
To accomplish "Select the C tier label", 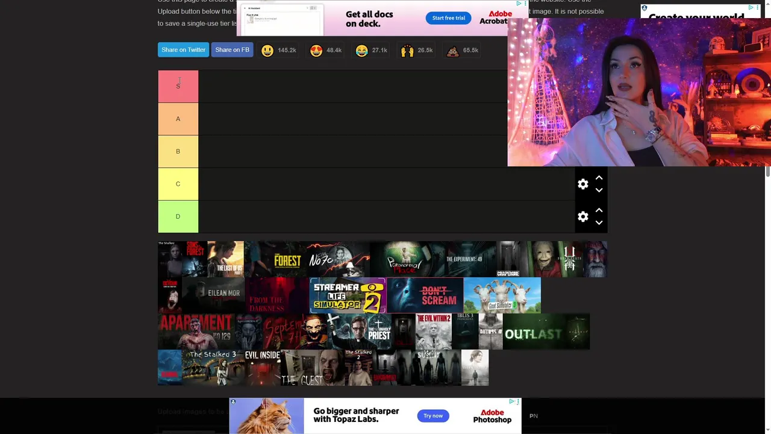I will (178, 184).
